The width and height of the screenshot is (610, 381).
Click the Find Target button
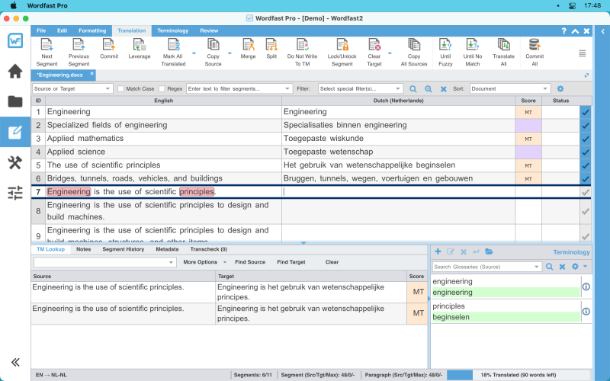(291, 262)
